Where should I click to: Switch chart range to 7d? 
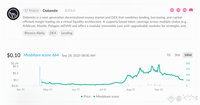(169, 55)
